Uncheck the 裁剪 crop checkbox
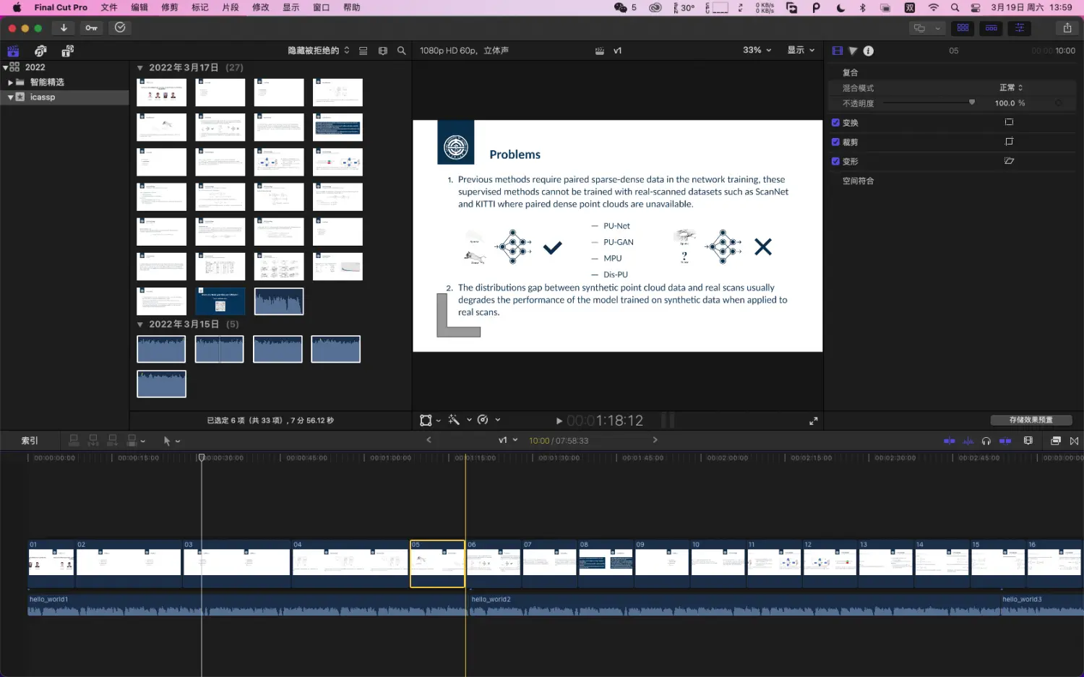This screenshot has height=677, width=1084. pyautogui.click(x=835, y=142)
